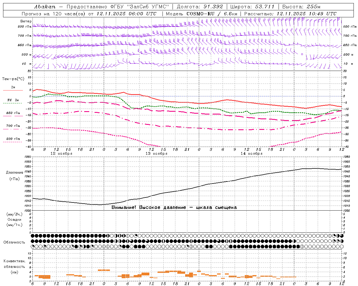
Task: Click the "500 гПа" temperature legend entry
Action: [x=13, y=139]
